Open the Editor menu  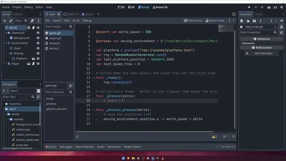pyautogui.click(x=39, y=7)
